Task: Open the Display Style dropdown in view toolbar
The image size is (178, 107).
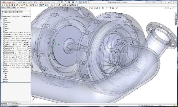Action: coord(103,8)
